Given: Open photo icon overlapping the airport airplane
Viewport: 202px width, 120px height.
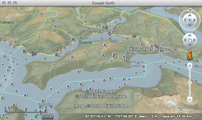Looking at the screenshot, I should pos(114,54).
